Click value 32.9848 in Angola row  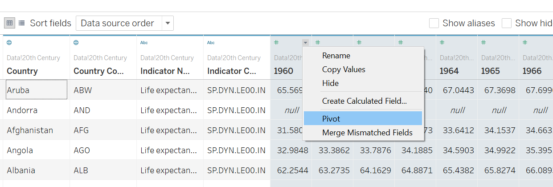tap(292, 150)
